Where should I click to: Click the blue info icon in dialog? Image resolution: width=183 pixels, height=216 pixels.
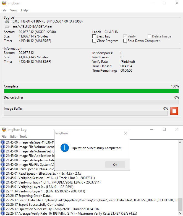pos(65,148)
